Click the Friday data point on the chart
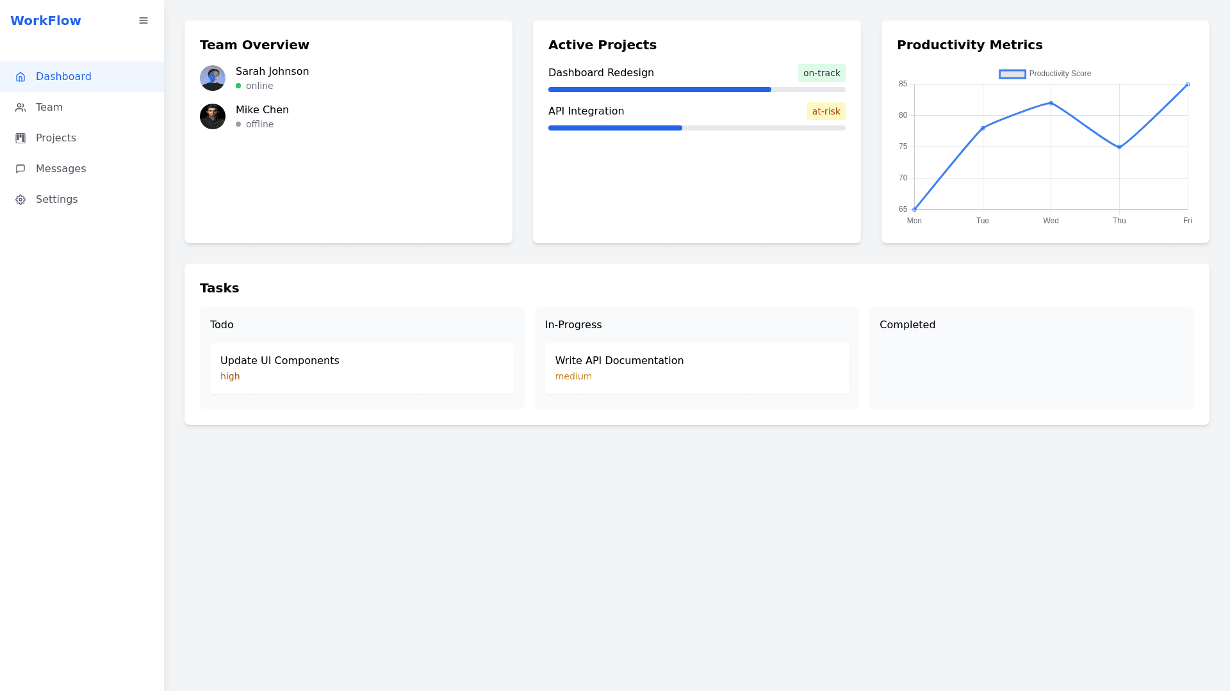Screen dimensions: 1230x691 (x=1187, y=84)
